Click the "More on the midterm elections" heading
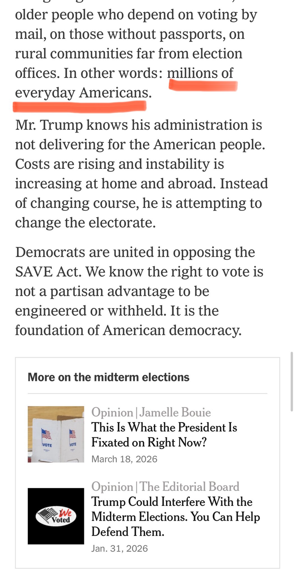The width and height of the screenshot is (295, 575). point(109,377)
